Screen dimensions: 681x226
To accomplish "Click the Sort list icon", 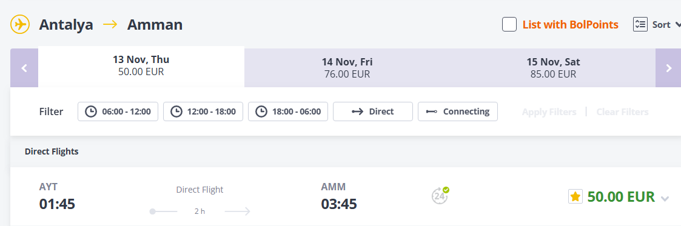I will click(640, 24).
